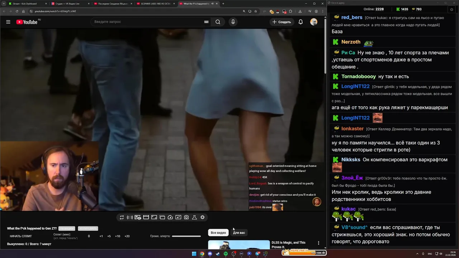Open Chrome from the taskbar
The width and height of the screenshot is (459, 258).
pyautogui.click(x=202, y=254)
